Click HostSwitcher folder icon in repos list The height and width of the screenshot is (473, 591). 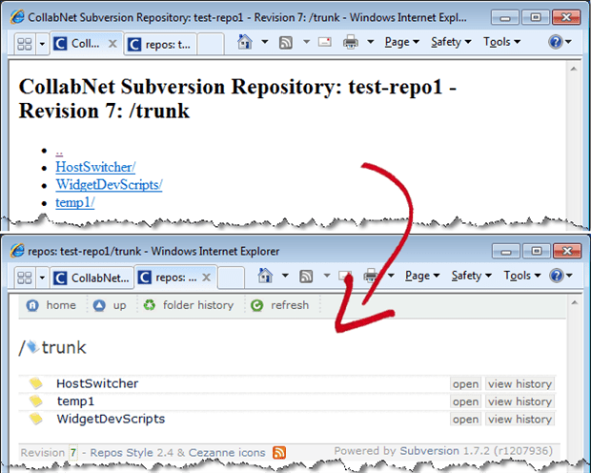[x=36, y=383]
